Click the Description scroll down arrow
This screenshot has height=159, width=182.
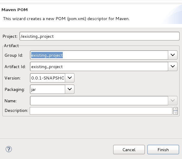click(x=175, y=112)
